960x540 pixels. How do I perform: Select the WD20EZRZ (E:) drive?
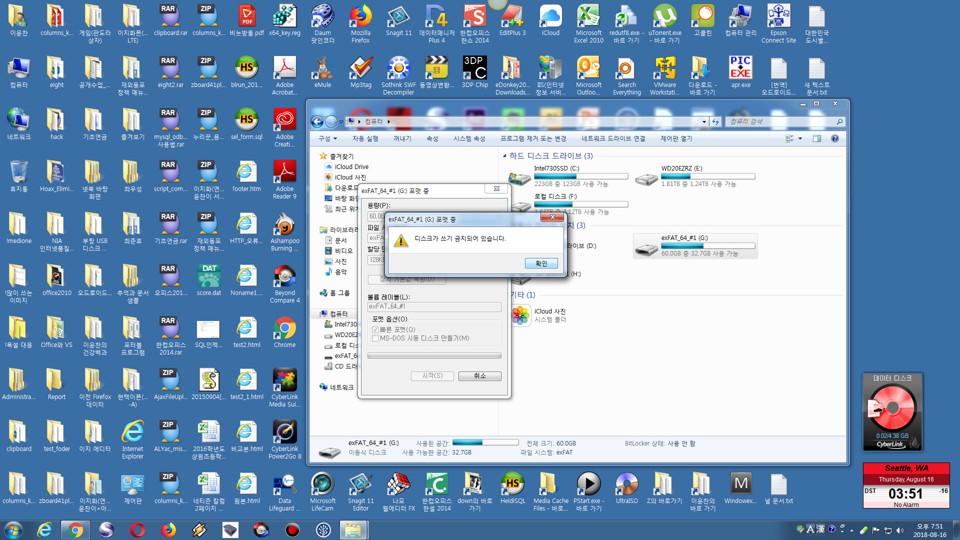[695, 176]
